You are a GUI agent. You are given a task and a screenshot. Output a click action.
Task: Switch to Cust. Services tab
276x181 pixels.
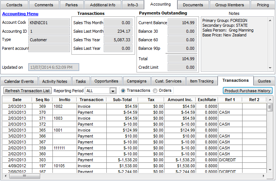pyautogui.click(x=168, y=81)
